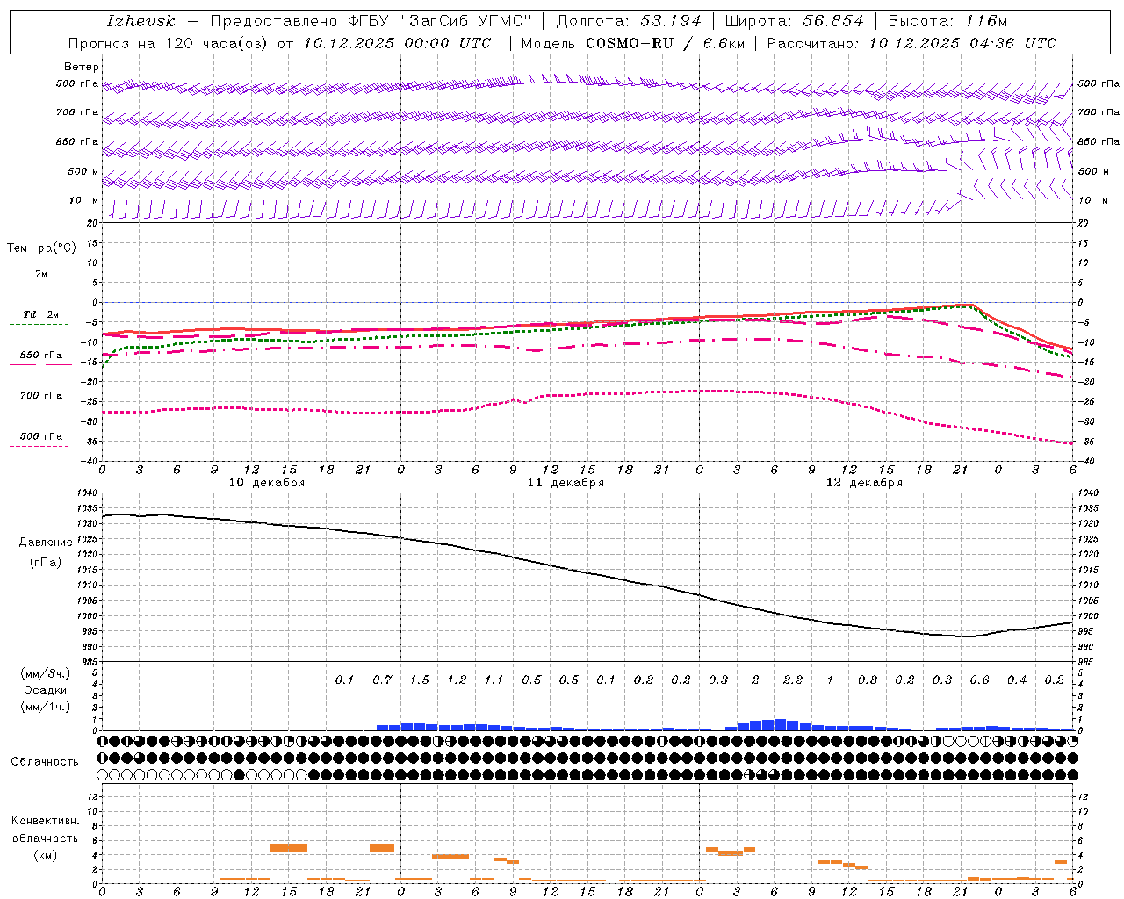This screenshot has width=1124, height=899.
Task: Click the (мм/1ч.) precipitation unit label
Action: 46,707
